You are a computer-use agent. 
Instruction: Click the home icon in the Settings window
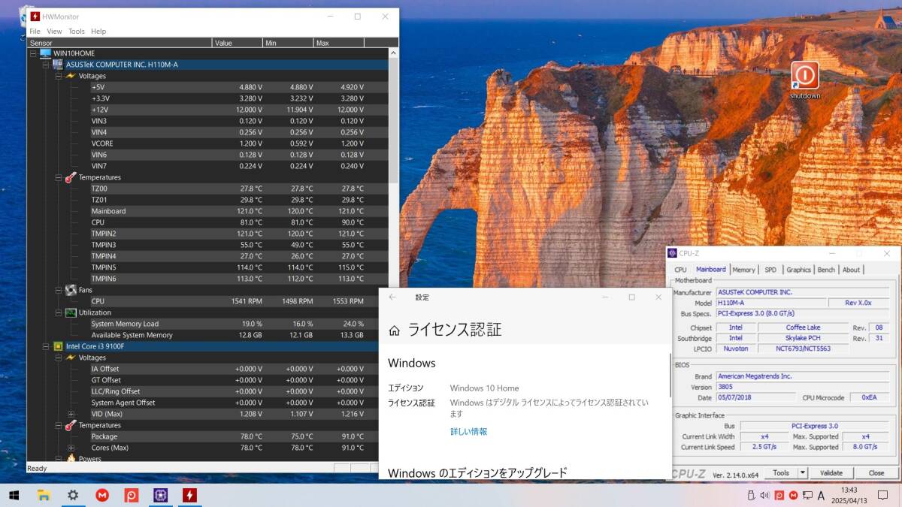point(394,330)
